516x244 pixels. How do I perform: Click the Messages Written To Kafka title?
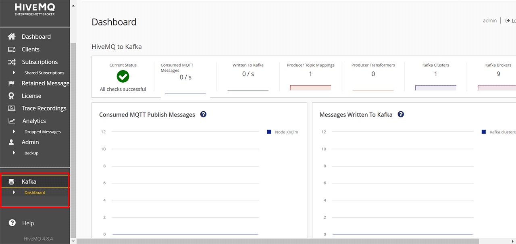pyautogui.click(x=356, y=115)
